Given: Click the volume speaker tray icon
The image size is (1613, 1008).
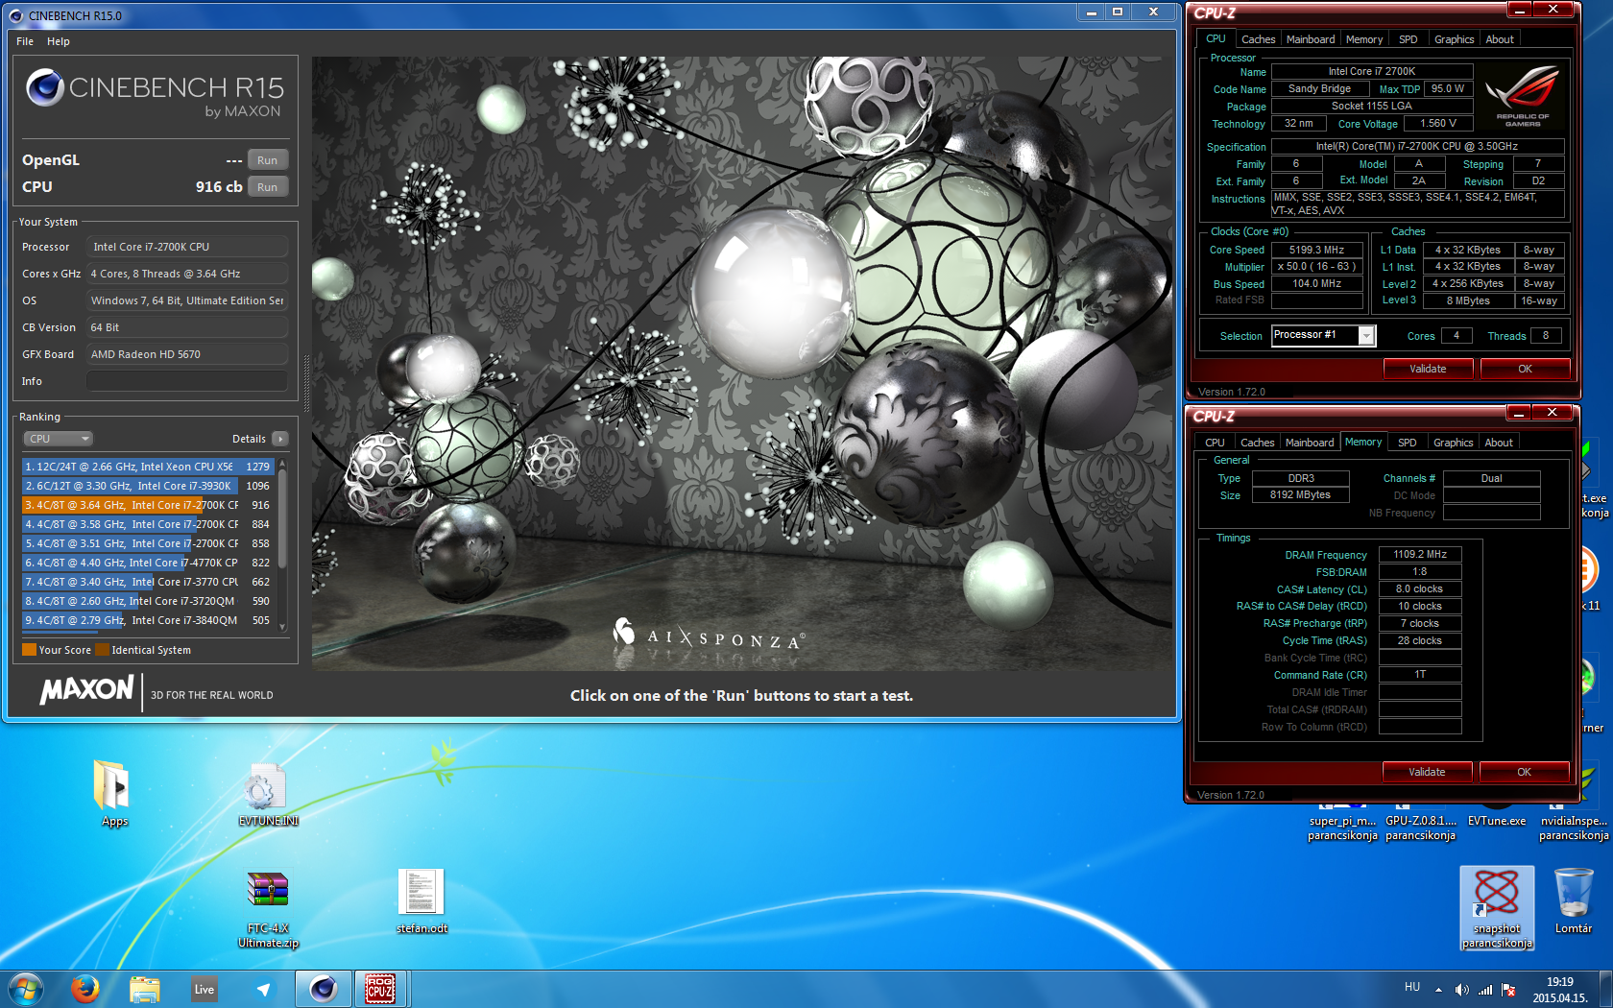Looking at the screenshot, I should pos(1461,989).
